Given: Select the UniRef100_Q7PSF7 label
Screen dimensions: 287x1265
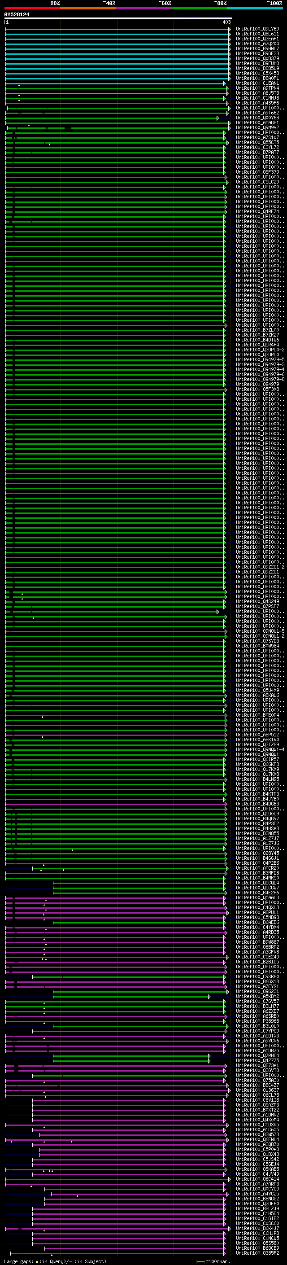Looking at the screenshot, I should (257, 606).
